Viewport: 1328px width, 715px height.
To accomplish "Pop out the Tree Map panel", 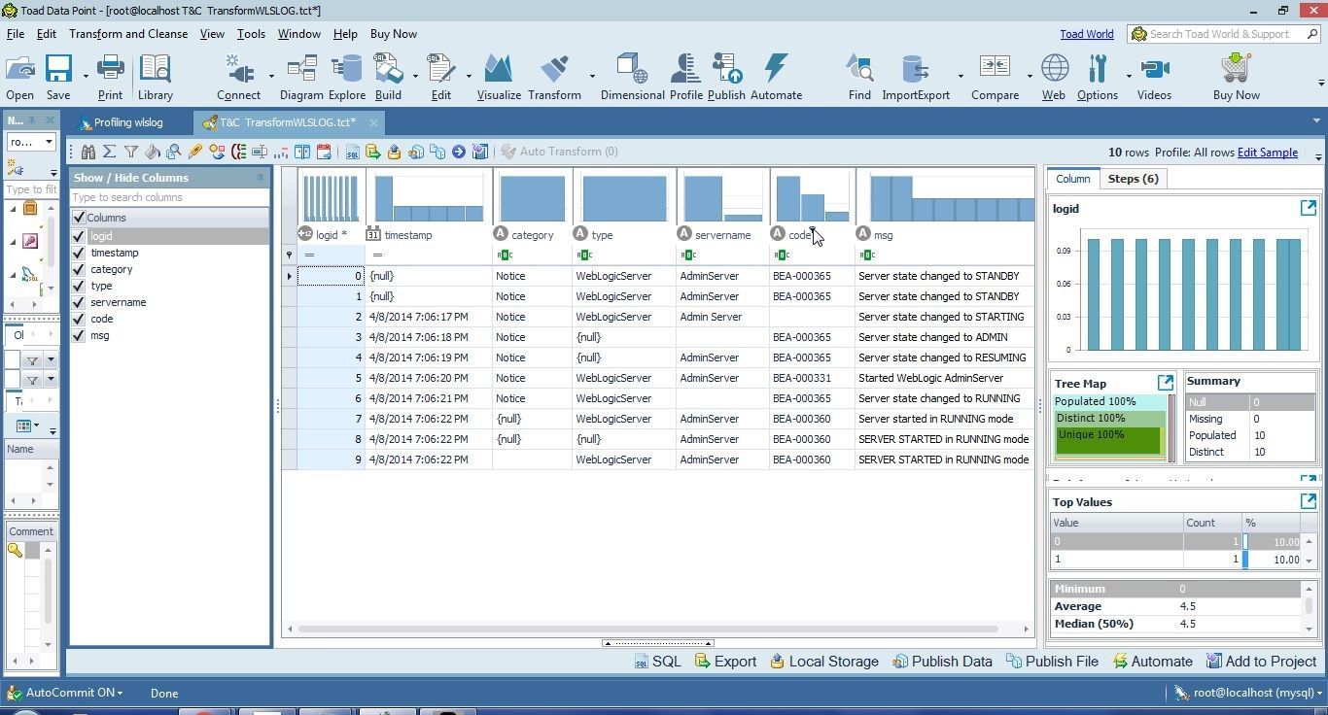I will pos(1165,383).
